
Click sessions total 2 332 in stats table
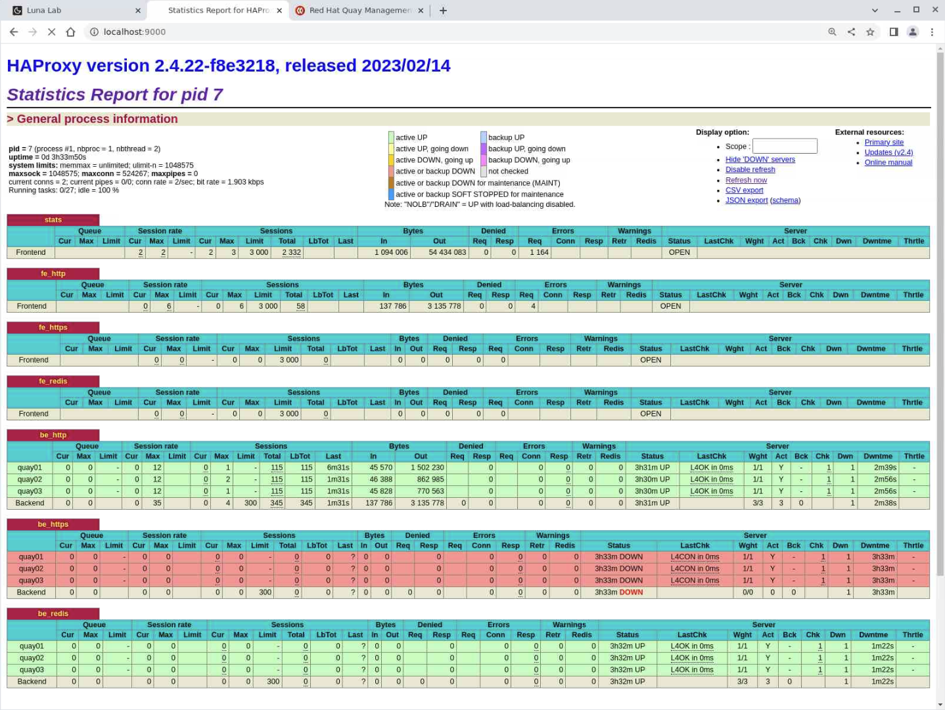(x=291, y=252)
